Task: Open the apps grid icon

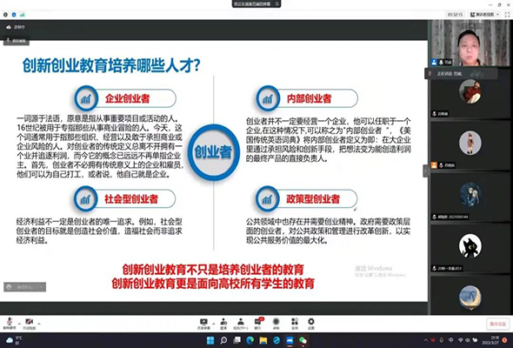Action: point(295,324)
